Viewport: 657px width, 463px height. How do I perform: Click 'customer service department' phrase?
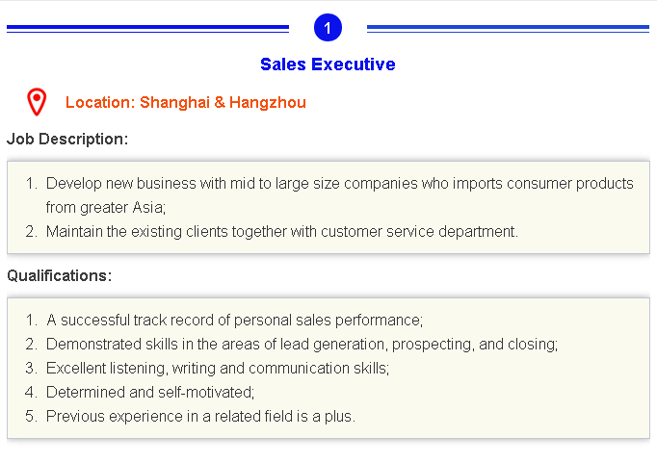coord(419,231)
